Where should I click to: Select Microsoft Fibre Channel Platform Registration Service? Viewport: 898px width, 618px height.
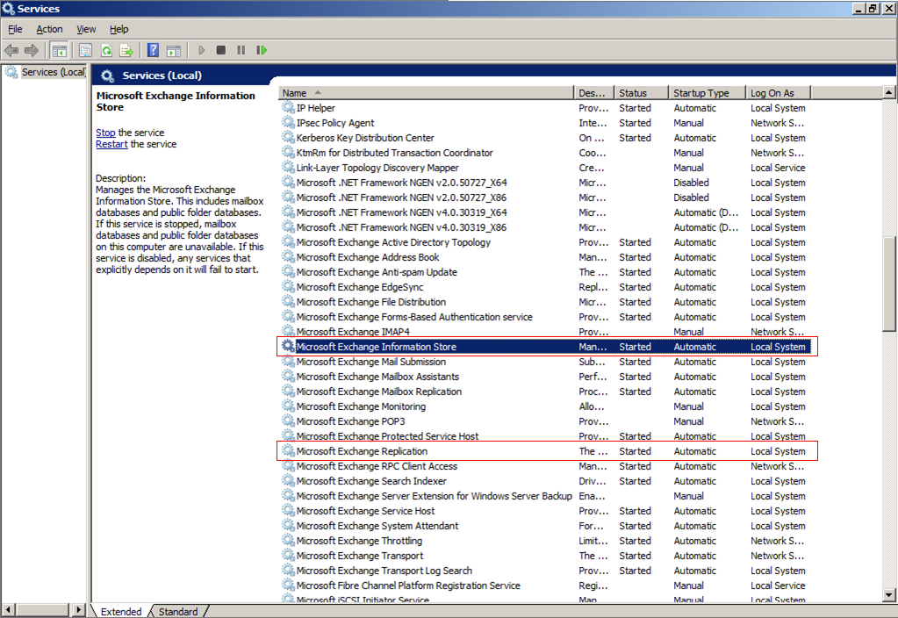point(546,586)
